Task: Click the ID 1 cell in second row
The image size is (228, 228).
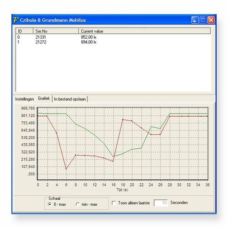Action: pos(19,42)
